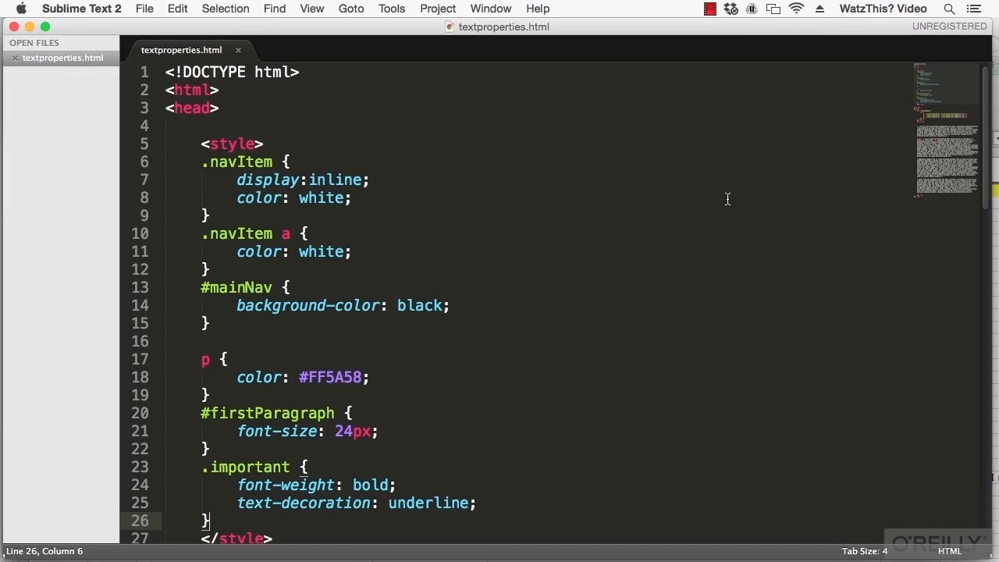Image resolution: width=999 pixels, height=562 pixels.
Task: Click the Line 26, Column 6 status text
Action: tap(44, 551)
